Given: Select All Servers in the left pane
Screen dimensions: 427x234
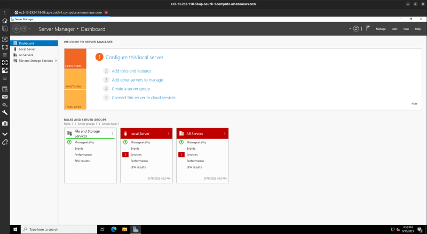Looking at the screenshot, I should (x=34, y=55).
